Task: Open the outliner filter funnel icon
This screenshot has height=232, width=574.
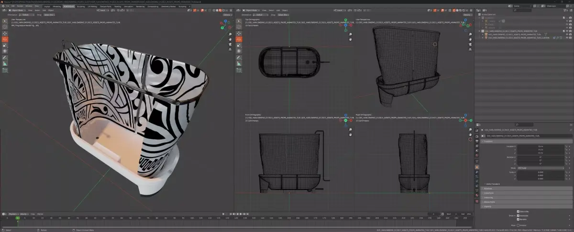Action: coord(565,10)
